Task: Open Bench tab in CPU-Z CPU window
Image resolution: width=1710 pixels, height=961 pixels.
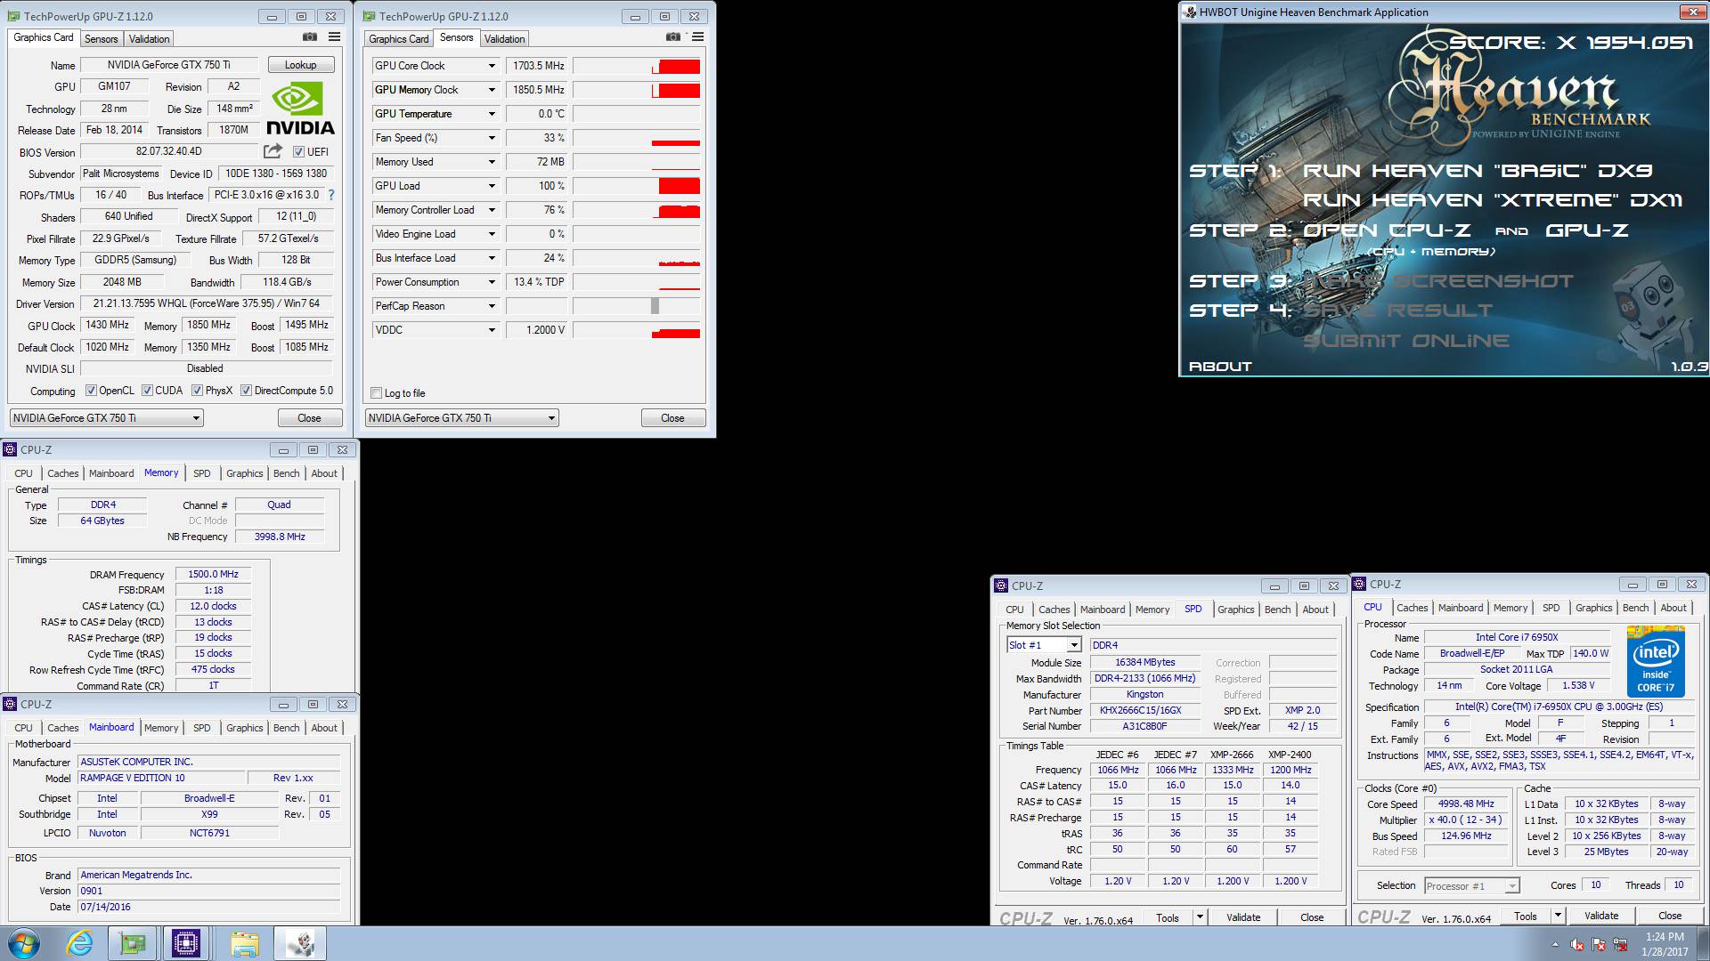Action: (1635, 608)
